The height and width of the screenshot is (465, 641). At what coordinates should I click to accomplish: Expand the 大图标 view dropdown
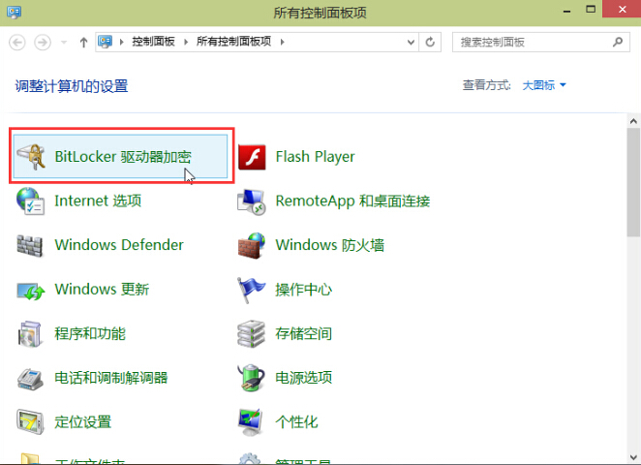(x=544, y=85)
